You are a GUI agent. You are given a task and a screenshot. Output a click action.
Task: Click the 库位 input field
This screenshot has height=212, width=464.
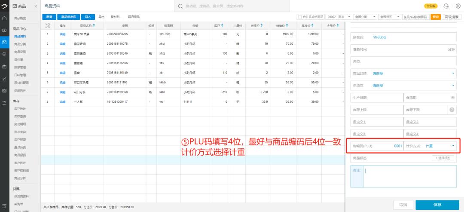click(x=403, y=61)
